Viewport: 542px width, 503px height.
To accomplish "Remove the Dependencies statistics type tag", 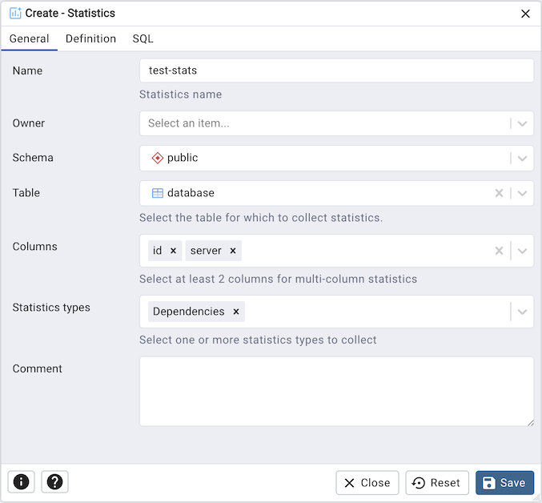I will point(236,312).
